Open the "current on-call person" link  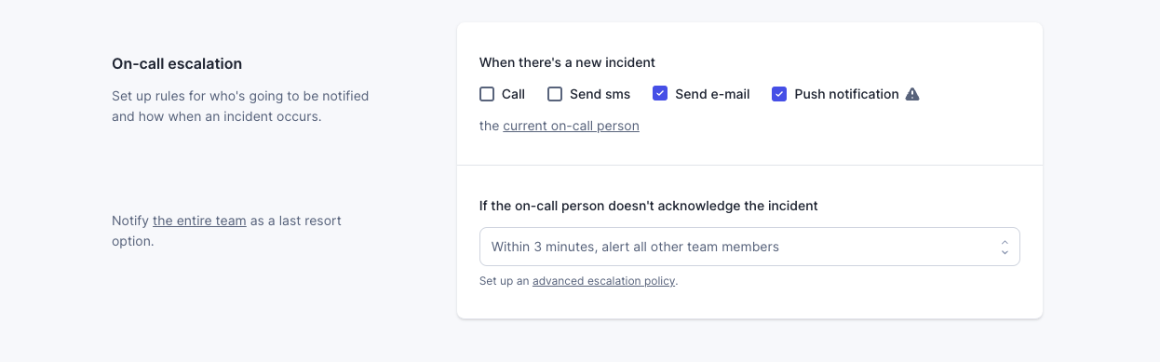[x=571, y=126]
